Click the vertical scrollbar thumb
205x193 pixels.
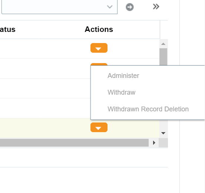click(x=163, y=57)
